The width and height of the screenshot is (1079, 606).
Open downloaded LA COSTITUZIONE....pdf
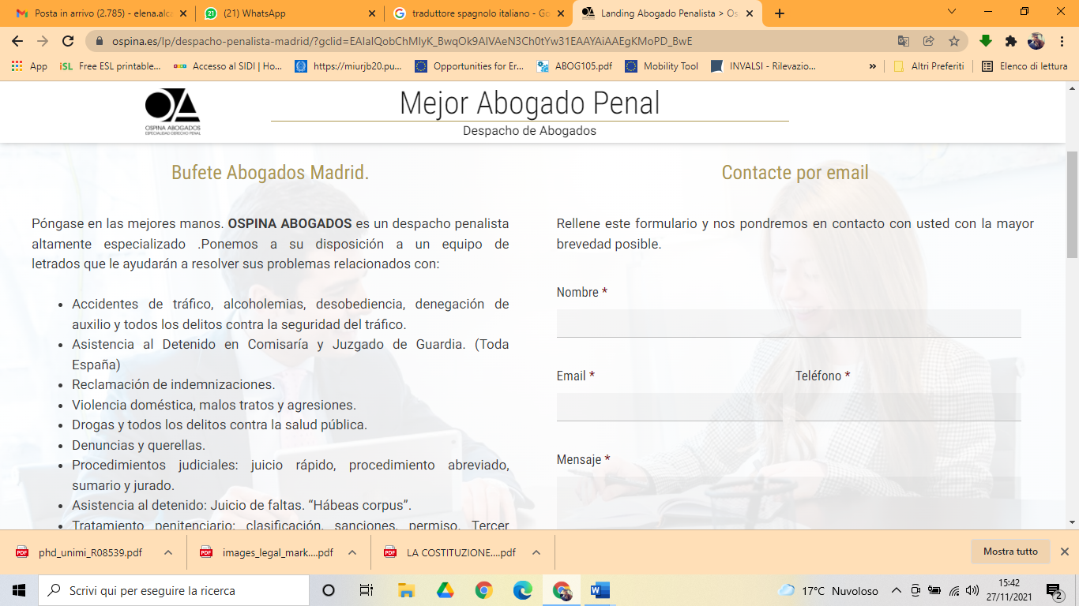click(451, 552)
